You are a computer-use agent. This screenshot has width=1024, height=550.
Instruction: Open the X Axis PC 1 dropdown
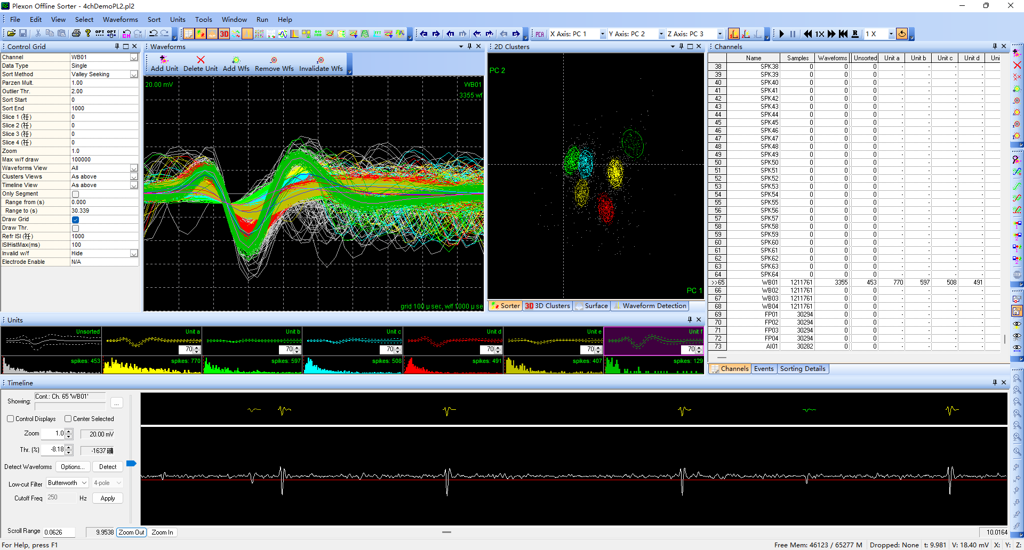coord(603,34)
